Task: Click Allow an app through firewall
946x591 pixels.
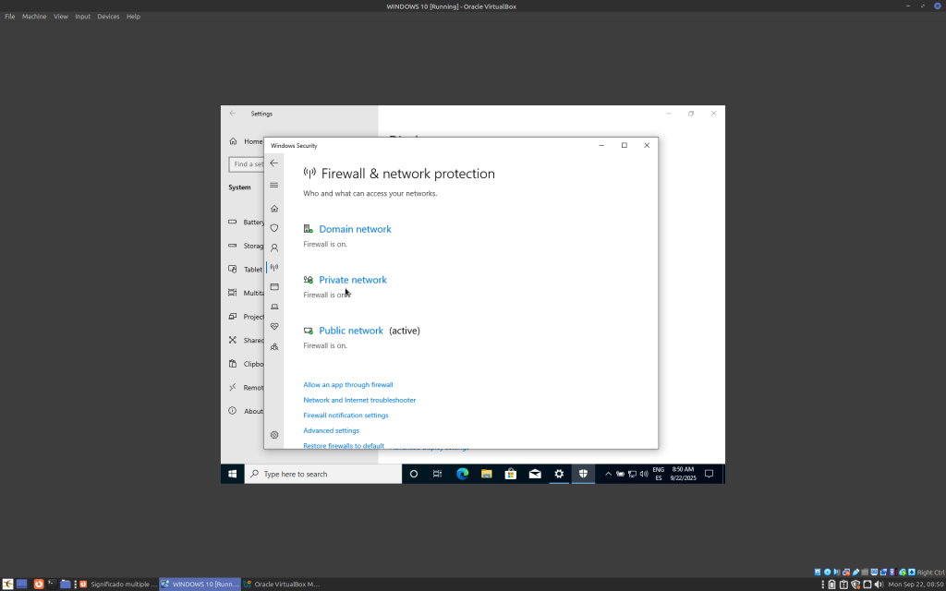Action: pyautogui.click(x=348, y=385)
